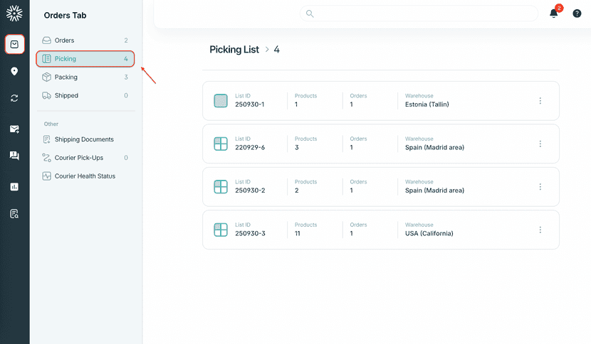Go to the Shipped section
This screenshot has width=591, height=344.
pyautogui.click(x=66, y=95)
